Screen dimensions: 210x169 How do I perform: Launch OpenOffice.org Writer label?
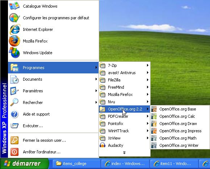click(x=179, y=145)
